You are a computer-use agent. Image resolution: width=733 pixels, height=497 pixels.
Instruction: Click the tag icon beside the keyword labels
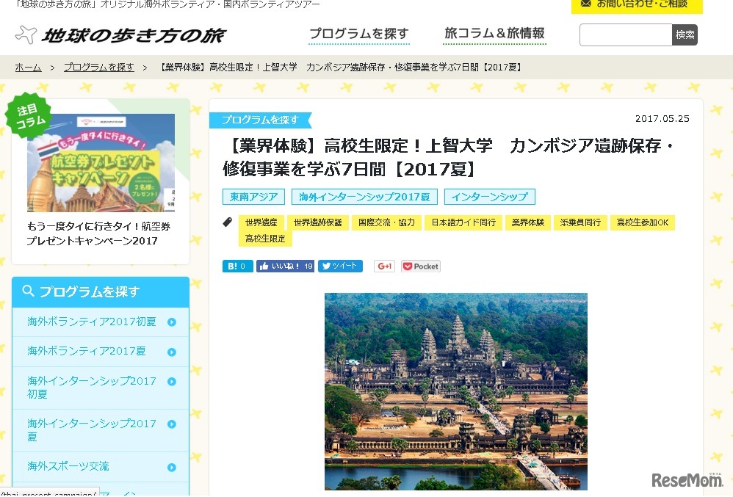coord(228,221)
